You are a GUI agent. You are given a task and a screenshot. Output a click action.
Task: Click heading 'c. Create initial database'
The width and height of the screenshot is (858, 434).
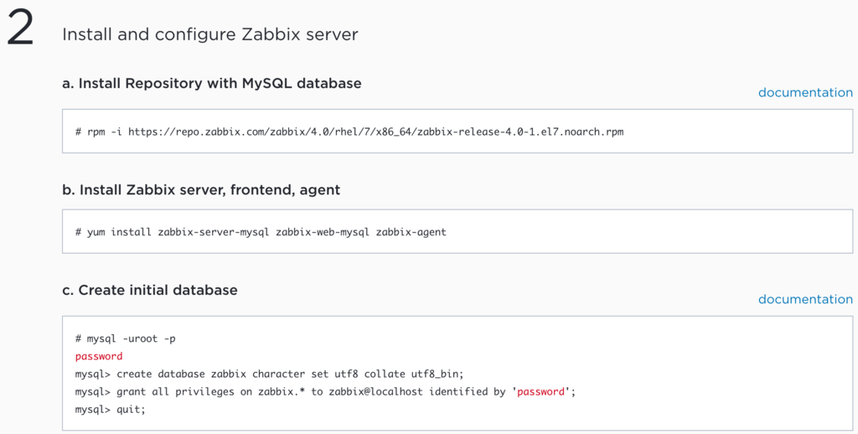pos(150,290)
